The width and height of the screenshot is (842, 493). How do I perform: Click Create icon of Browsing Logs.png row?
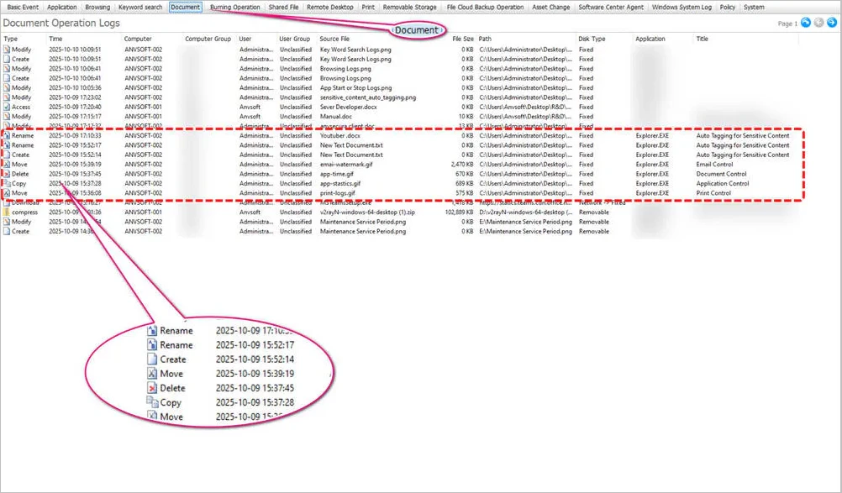(7, 78)
